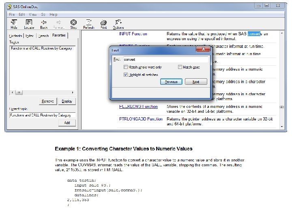Viewport: 292px width, 219px height.
Task: Maximize the SAS OnlineDoc window
Action: 267,6
